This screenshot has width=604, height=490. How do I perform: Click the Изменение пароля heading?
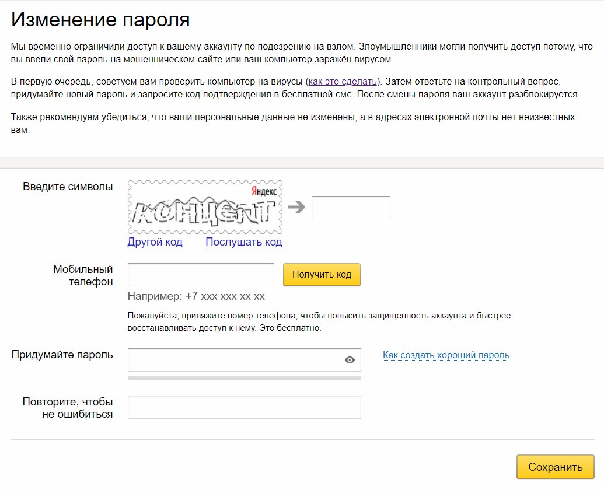(100, 20)
